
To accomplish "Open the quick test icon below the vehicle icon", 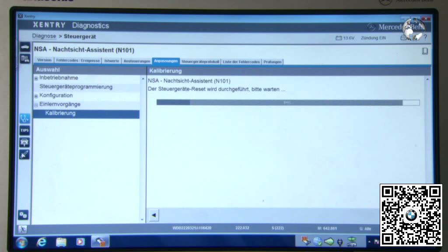I will (25, 59).
